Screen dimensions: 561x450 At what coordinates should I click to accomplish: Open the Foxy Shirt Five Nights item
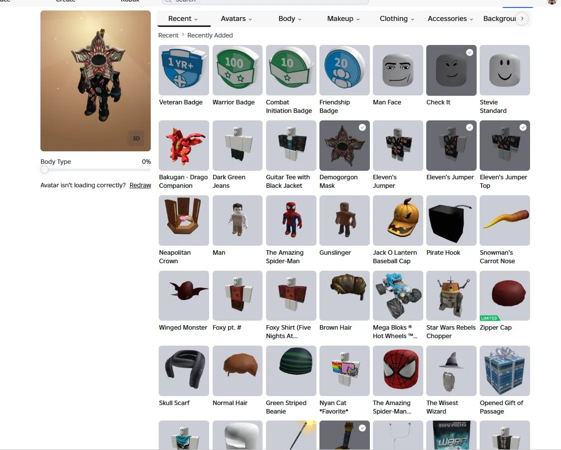click(x=291, y=296)
